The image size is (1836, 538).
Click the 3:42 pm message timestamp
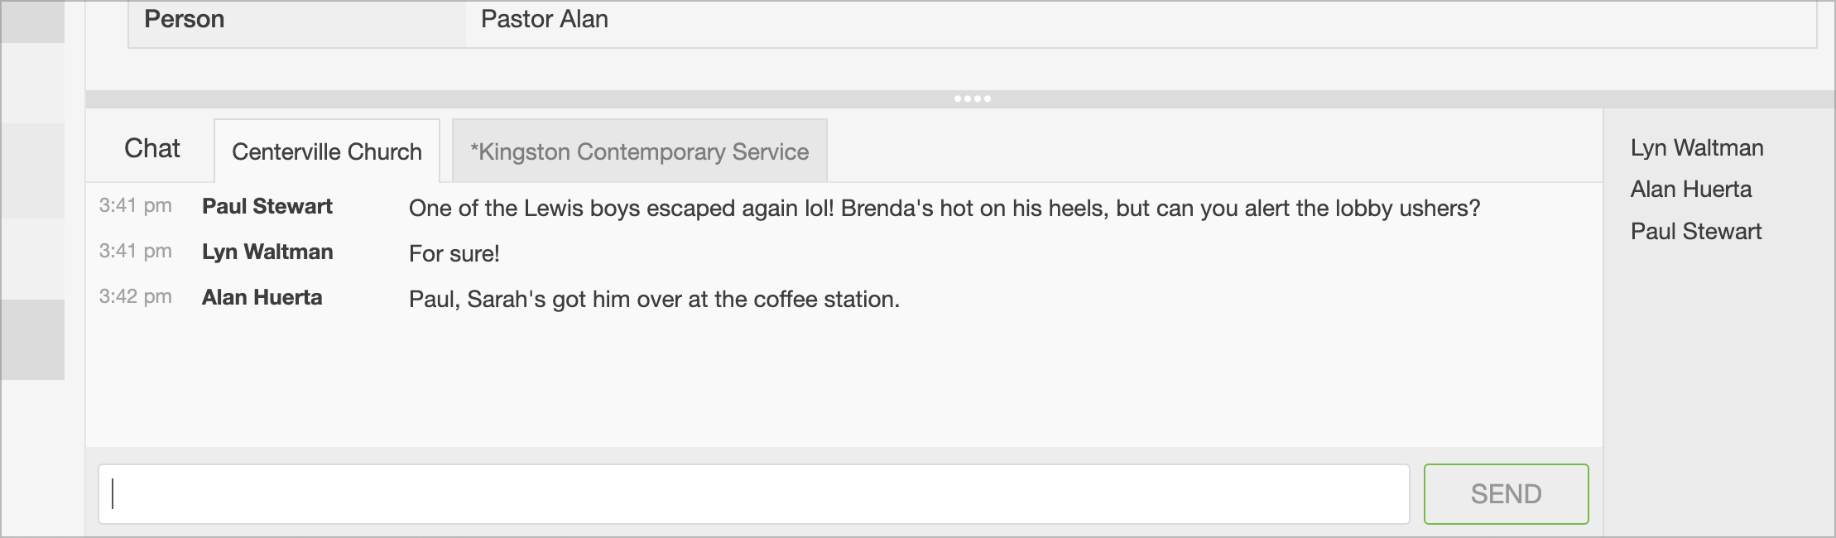135,297
